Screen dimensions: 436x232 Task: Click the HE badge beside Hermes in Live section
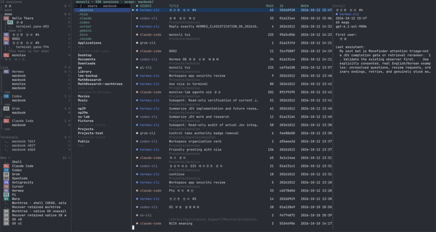pyautogui.click(x=6, y=72)
